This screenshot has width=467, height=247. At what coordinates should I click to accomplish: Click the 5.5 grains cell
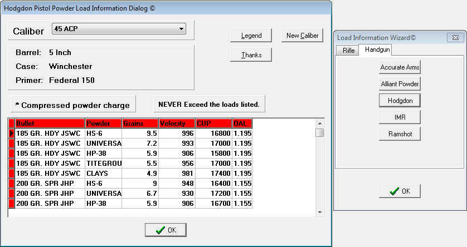pos(140,163)
